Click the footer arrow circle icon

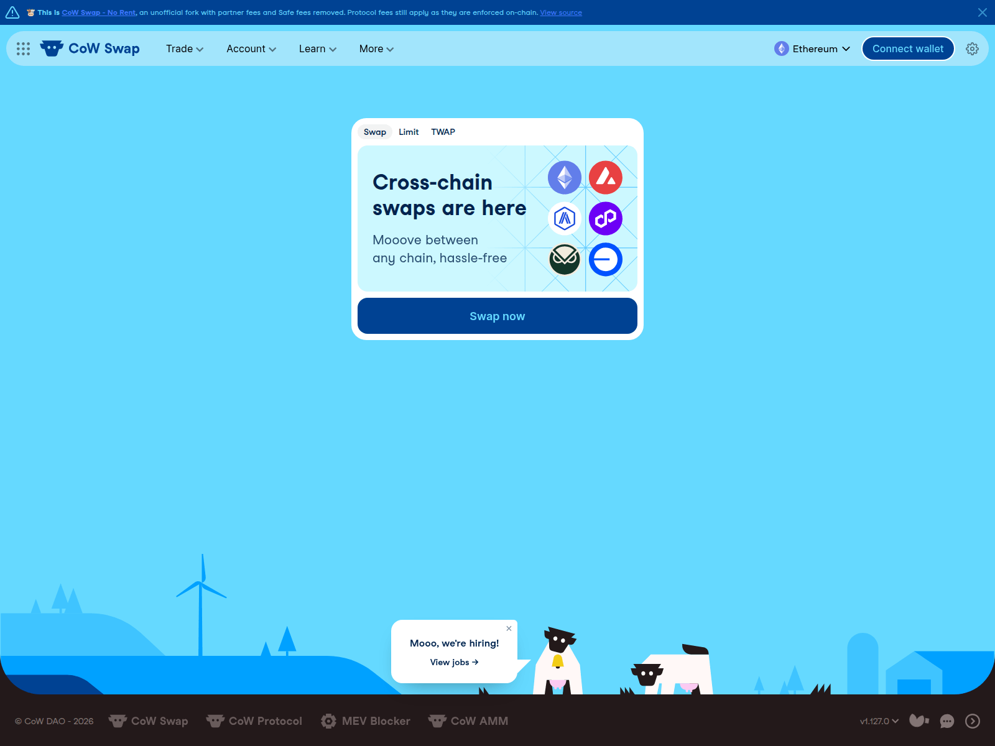(973, 721)
